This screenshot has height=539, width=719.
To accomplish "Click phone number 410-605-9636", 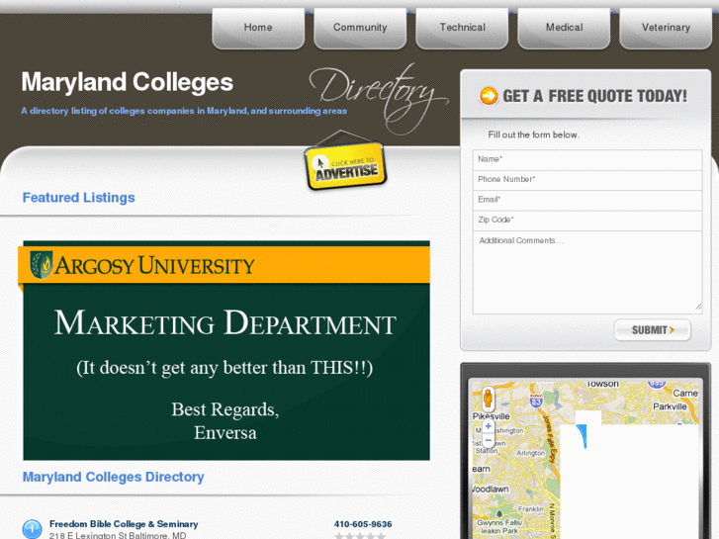I will click(363, 524).
